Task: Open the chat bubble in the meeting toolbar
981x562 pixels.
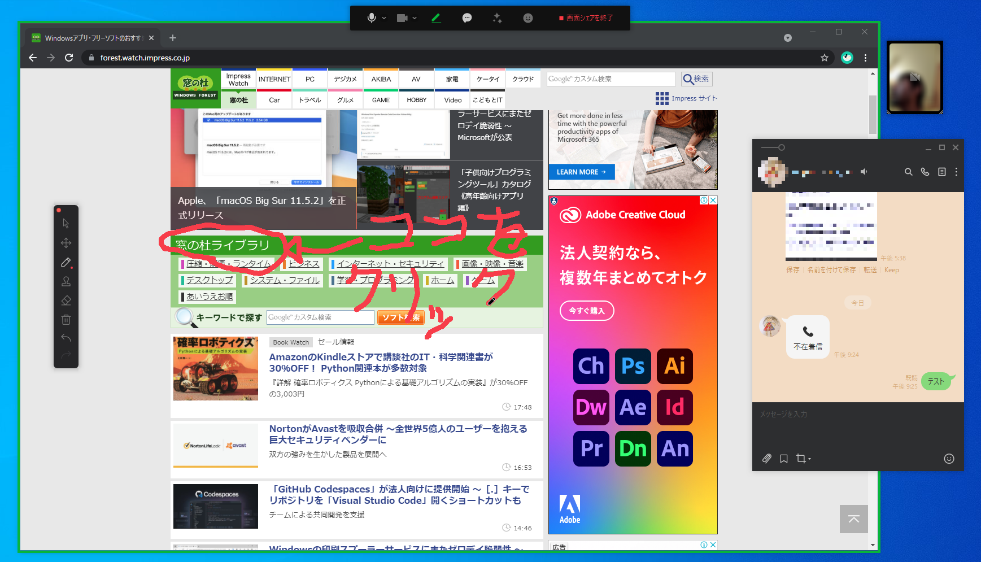Action: click(x=467, y=18)
